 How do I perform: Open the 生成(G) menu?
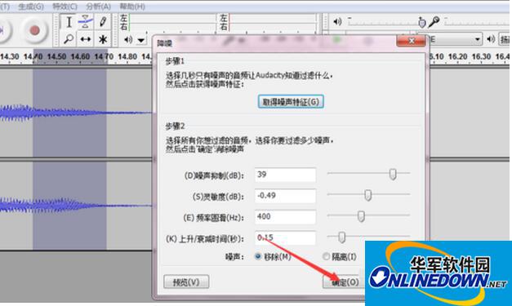pos(31,7)
